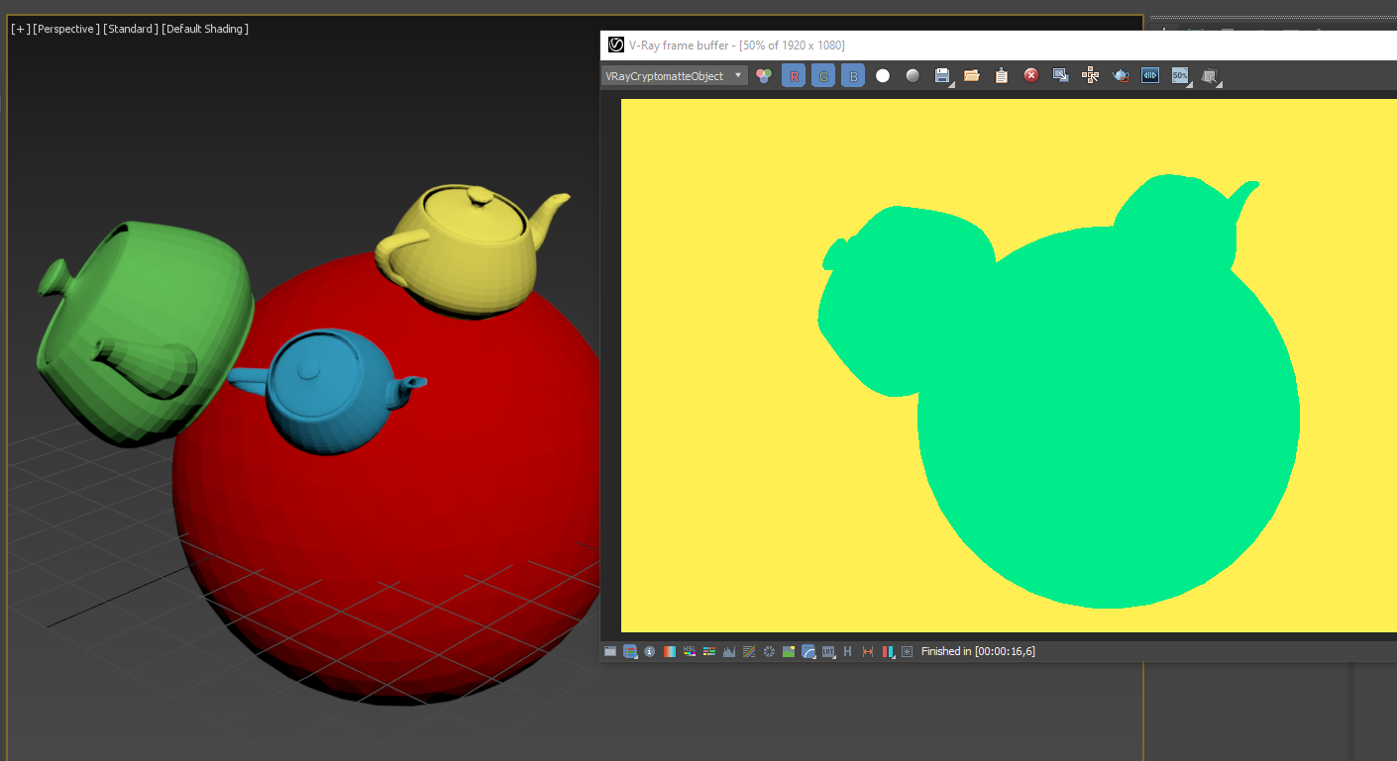
Task: Toggle the exposure correction icon
Action: (x=769, y=651)
